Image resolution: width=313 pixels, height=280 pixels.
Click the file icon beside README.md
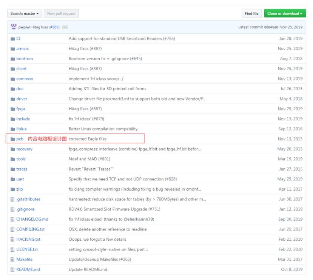pyautogui.click(x=12, y=269)
